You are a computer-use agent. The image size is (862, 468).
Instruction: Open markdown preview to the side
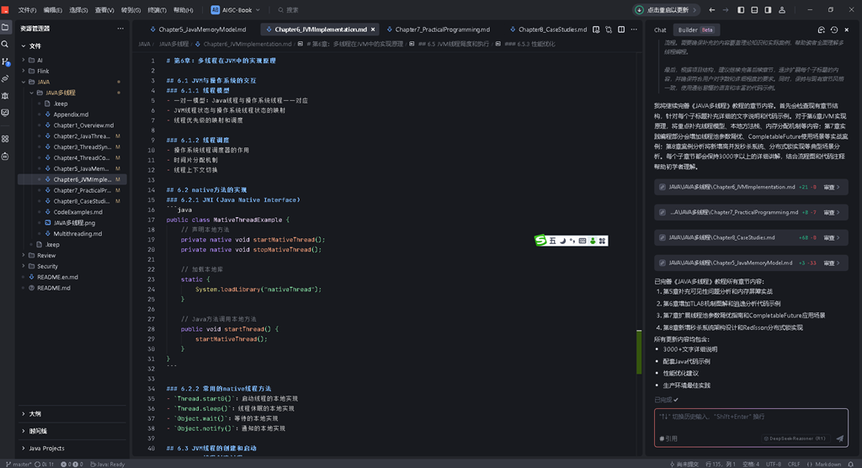pyautogui.click(x=596, y=29)
